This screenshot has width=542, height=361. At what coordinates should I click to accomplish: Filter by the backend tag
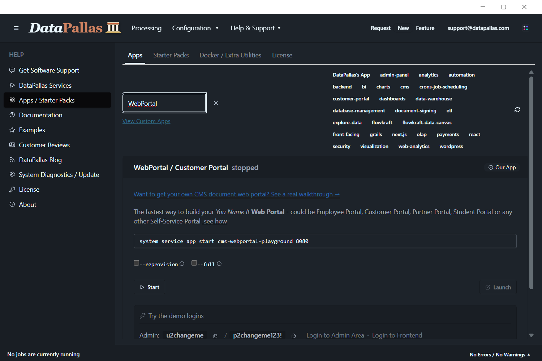pyautogui.click(x=342, y=87)
